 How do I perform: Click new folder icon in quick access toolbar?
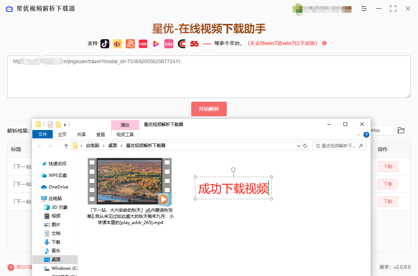coord(58,125)
